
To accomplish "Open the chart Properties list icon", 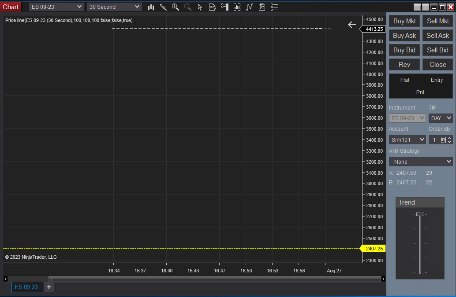I will click(x=274, y=7).
